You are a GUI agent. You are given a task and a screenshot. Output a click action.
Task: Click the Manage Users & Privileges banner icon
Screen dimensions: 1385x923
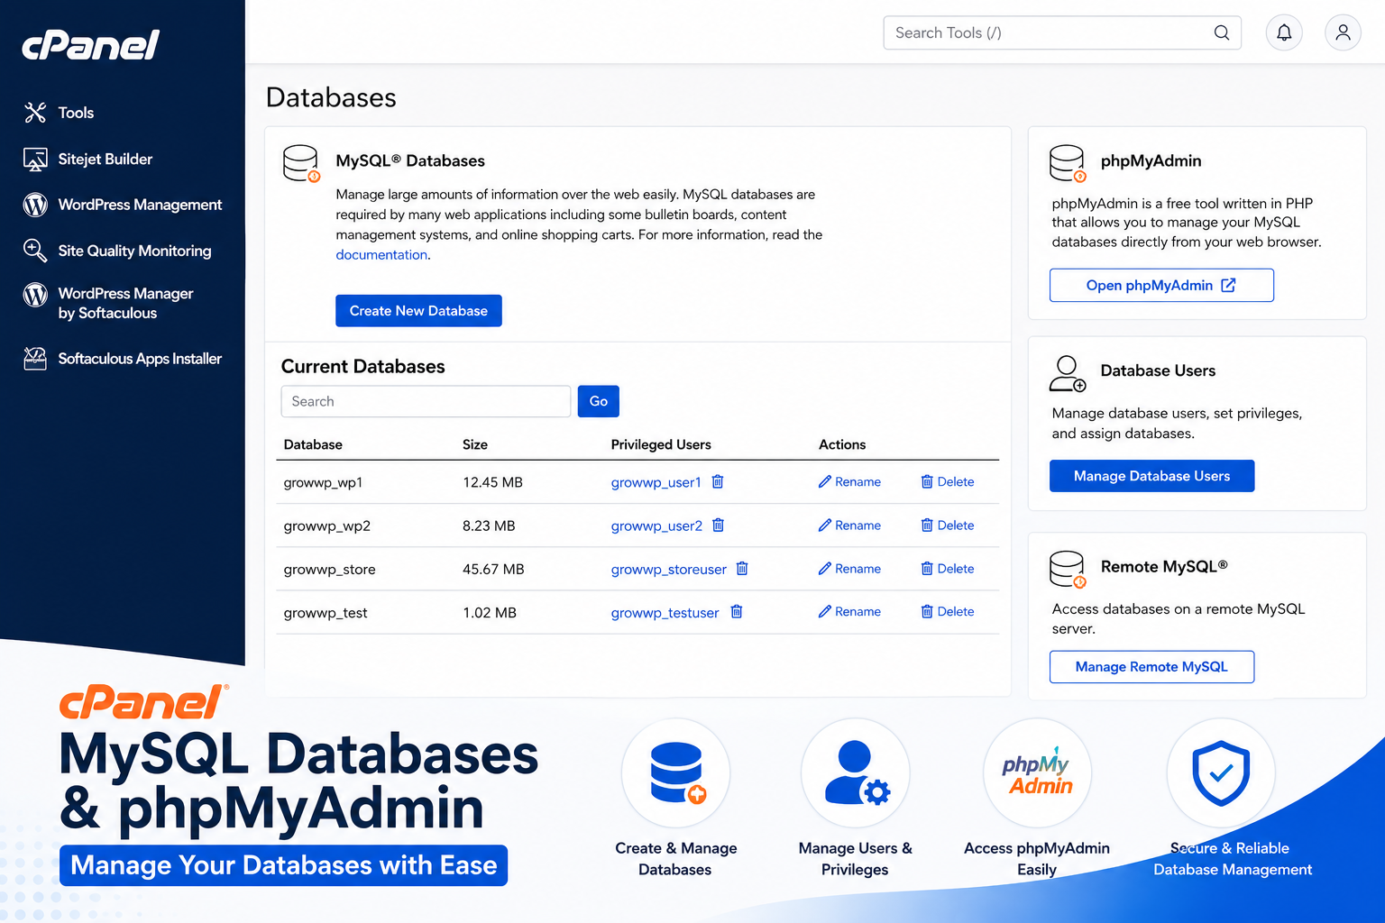point(856,772)
